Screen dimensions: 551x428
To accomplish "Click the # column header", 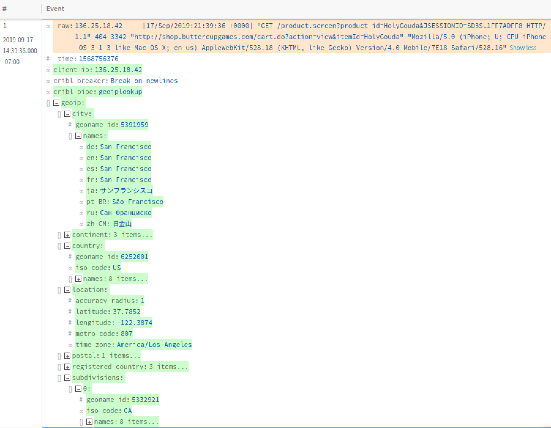I will (4, 9).
